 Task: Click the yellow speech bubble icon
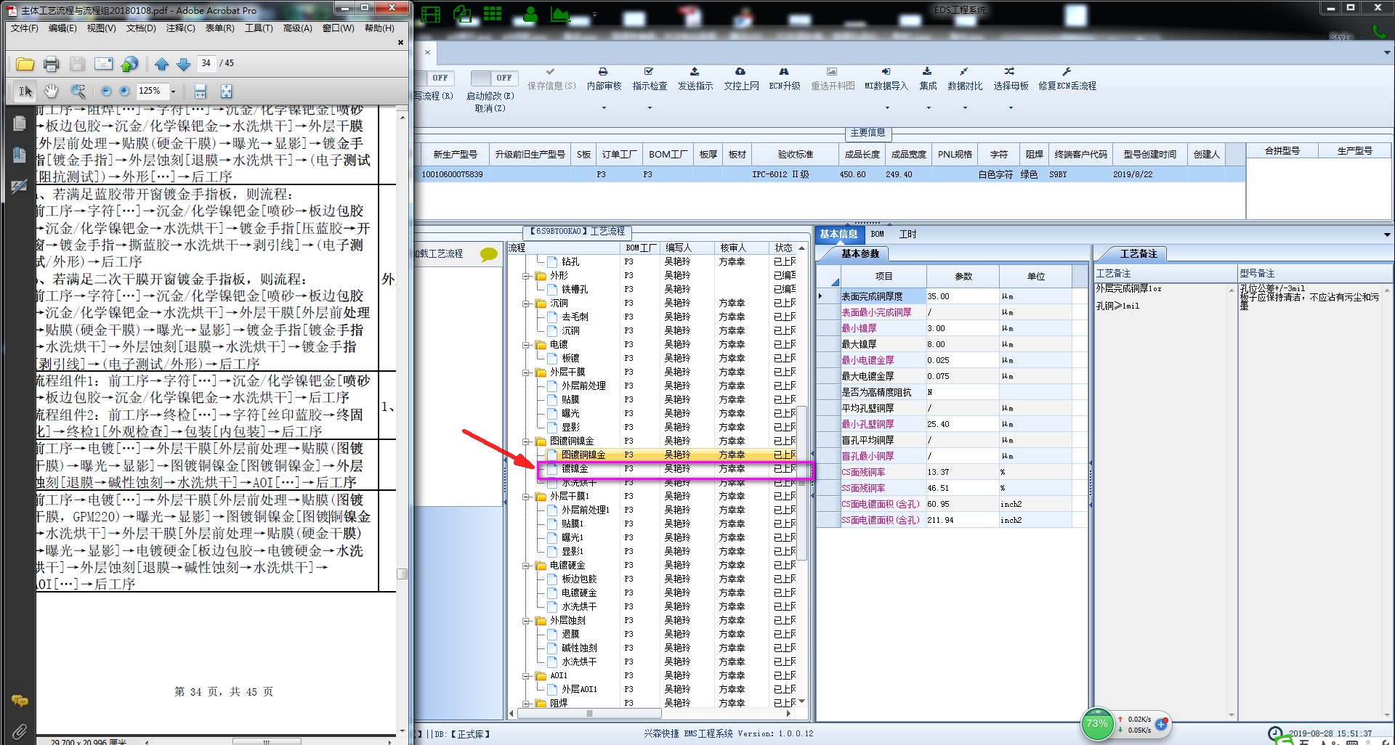pyautogui.click(x=489, y=254)
